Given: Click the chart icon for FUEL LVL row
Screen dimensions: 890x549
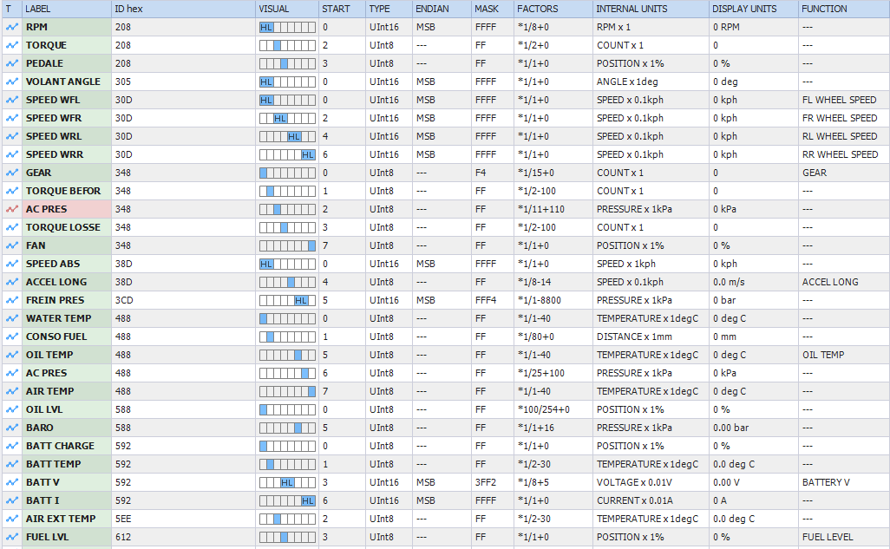Looking at the screenshot, I should pos(12,537).
